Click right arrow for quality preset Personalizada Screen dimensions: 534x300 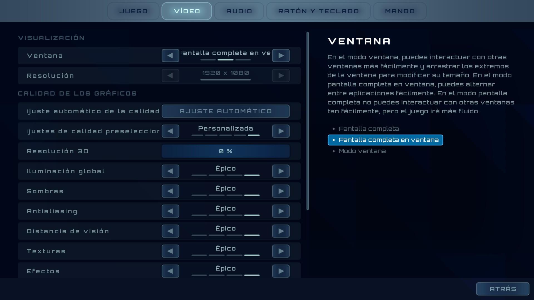coord(281,131)
